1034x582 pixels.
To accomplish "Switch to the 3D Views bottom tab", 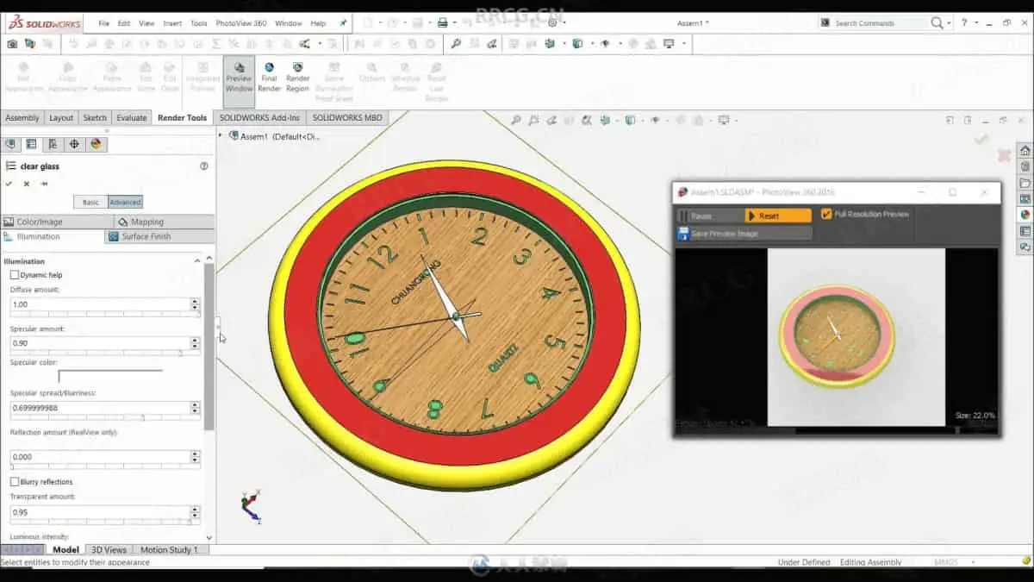I will (x=109, y=549).
